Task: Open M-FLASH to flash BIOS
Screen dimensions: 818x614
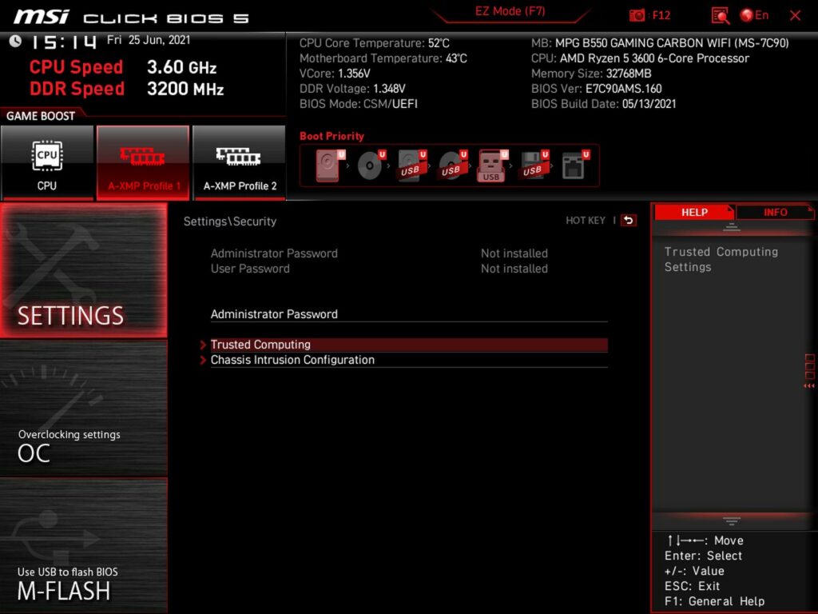Action: point(83,545)
